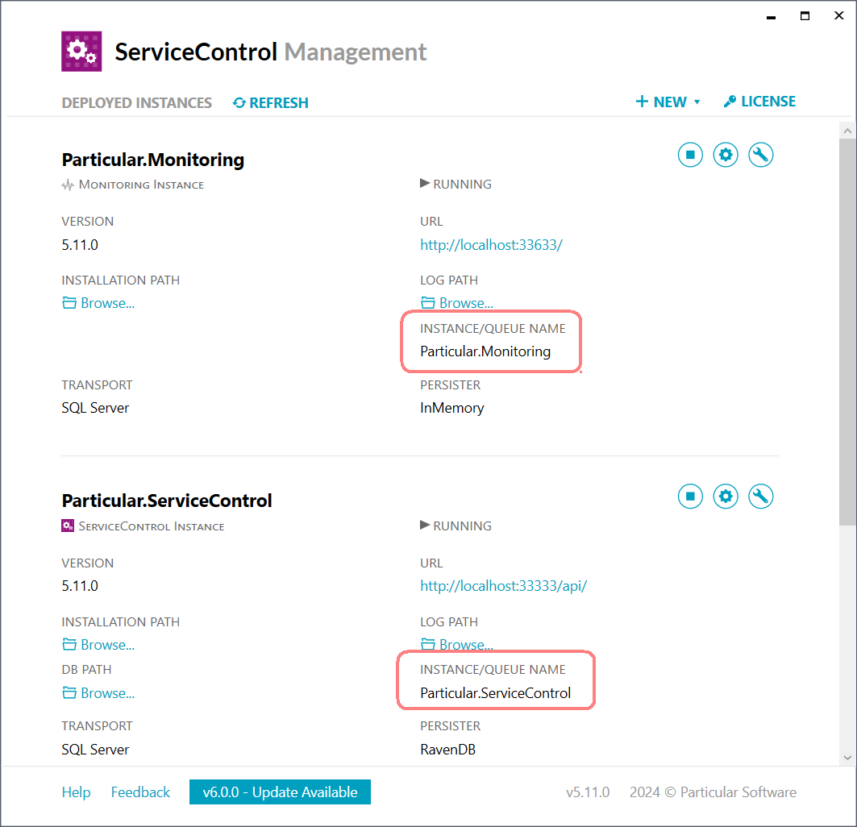Open the localhost:33333/api URL
This screenshot has height=827, width=857.
[503, 586]
